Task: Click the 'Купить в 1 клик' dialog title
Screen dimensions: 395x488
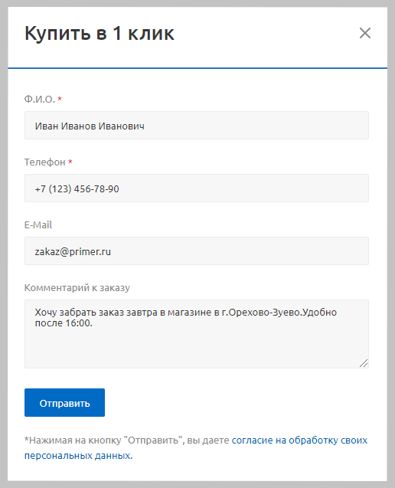Action: (x=100, y=33)
